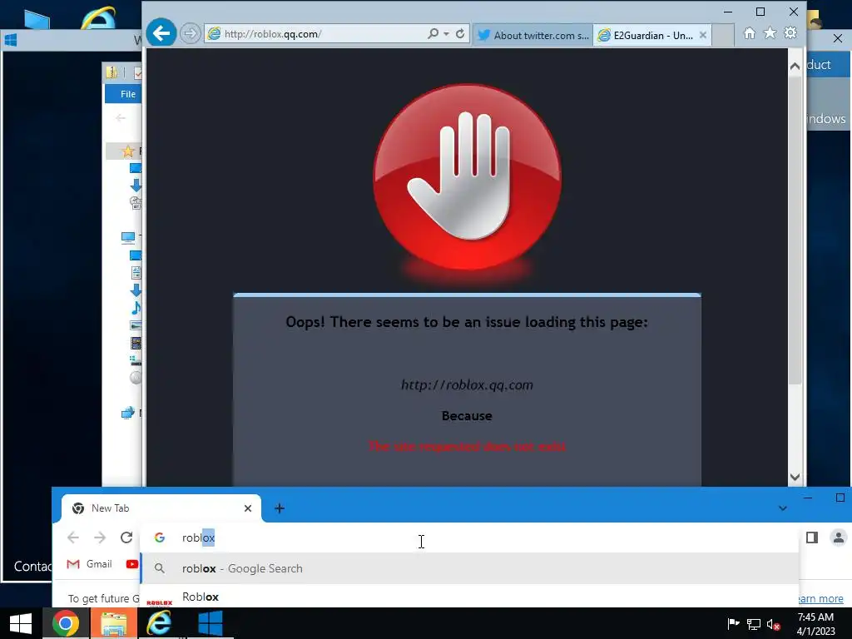Viewport: 852px width, 639px height.
Task: Close the E2Guardian tab
Action: pos(702,35)
